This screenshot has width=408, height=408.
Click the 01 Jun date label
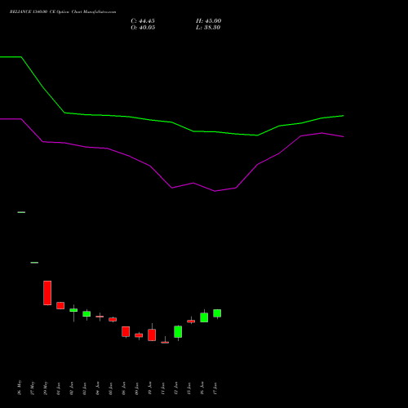[59, 388]
